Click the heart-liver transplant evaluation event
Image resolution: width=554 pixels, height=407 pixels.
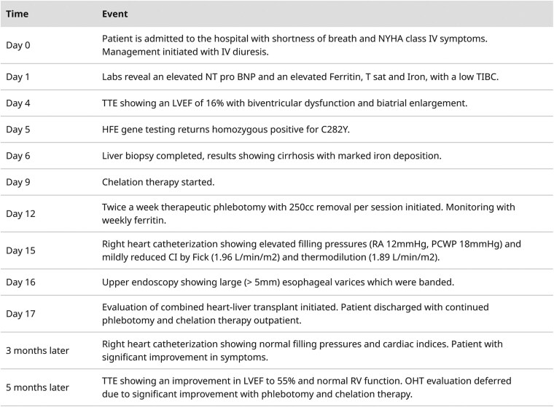(x=295, y=314)
